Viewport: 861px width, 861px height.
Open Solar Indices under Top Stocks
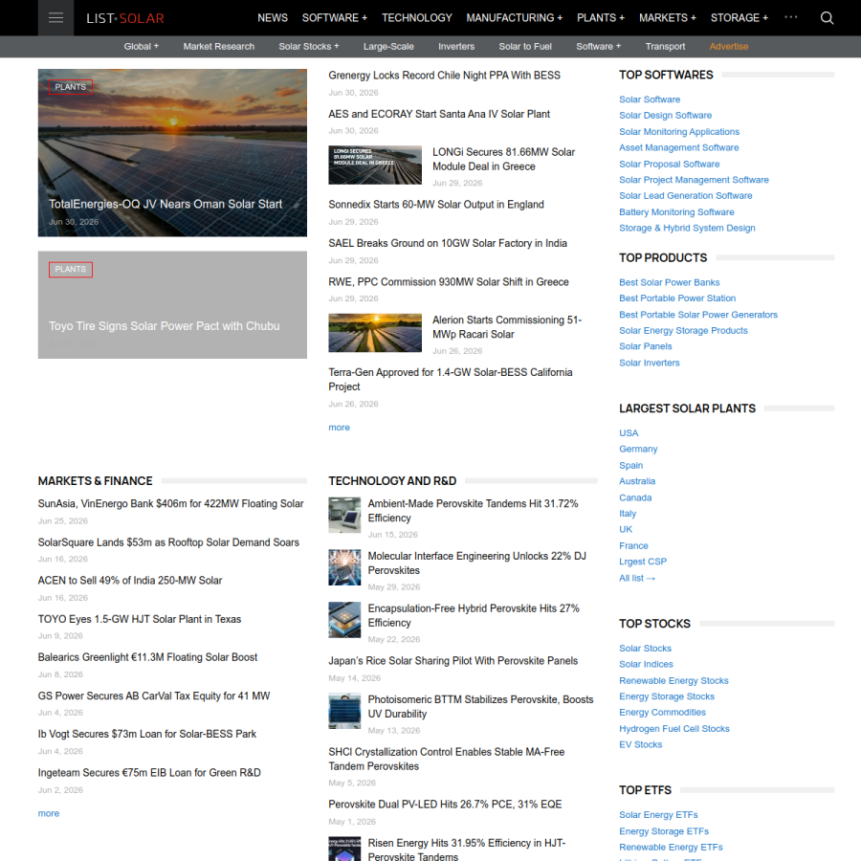point(646,665)
